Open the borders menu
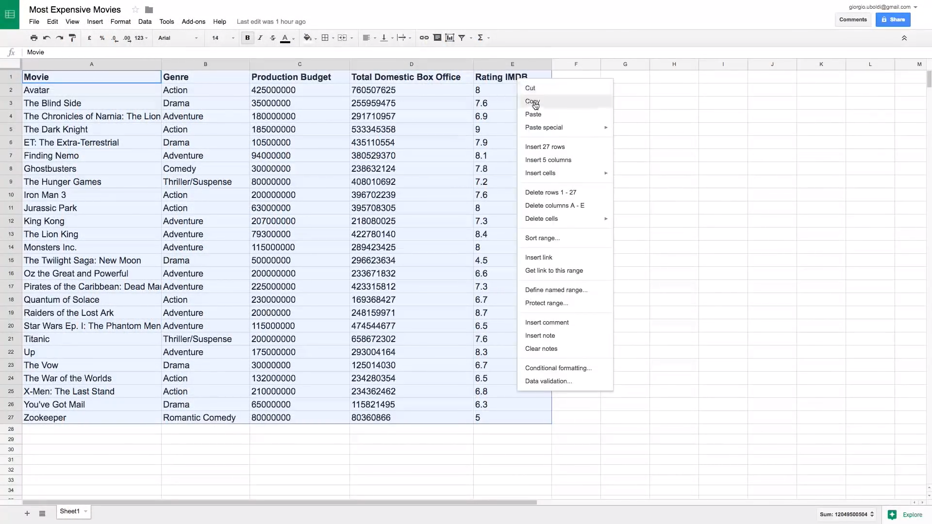932x524 pixels. coord(325,38)
